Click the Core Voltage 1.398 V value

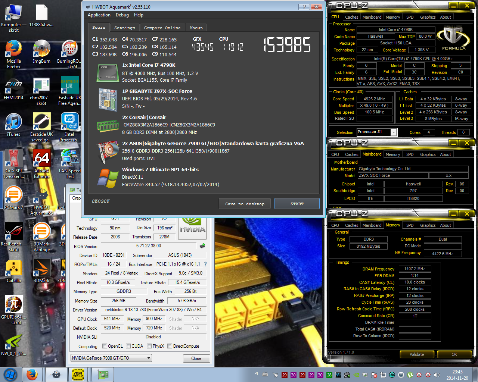pos(422,50)
